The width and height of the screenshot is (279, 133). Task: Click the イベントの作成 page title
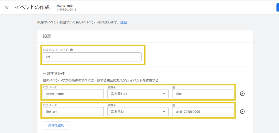coord(32,7)
